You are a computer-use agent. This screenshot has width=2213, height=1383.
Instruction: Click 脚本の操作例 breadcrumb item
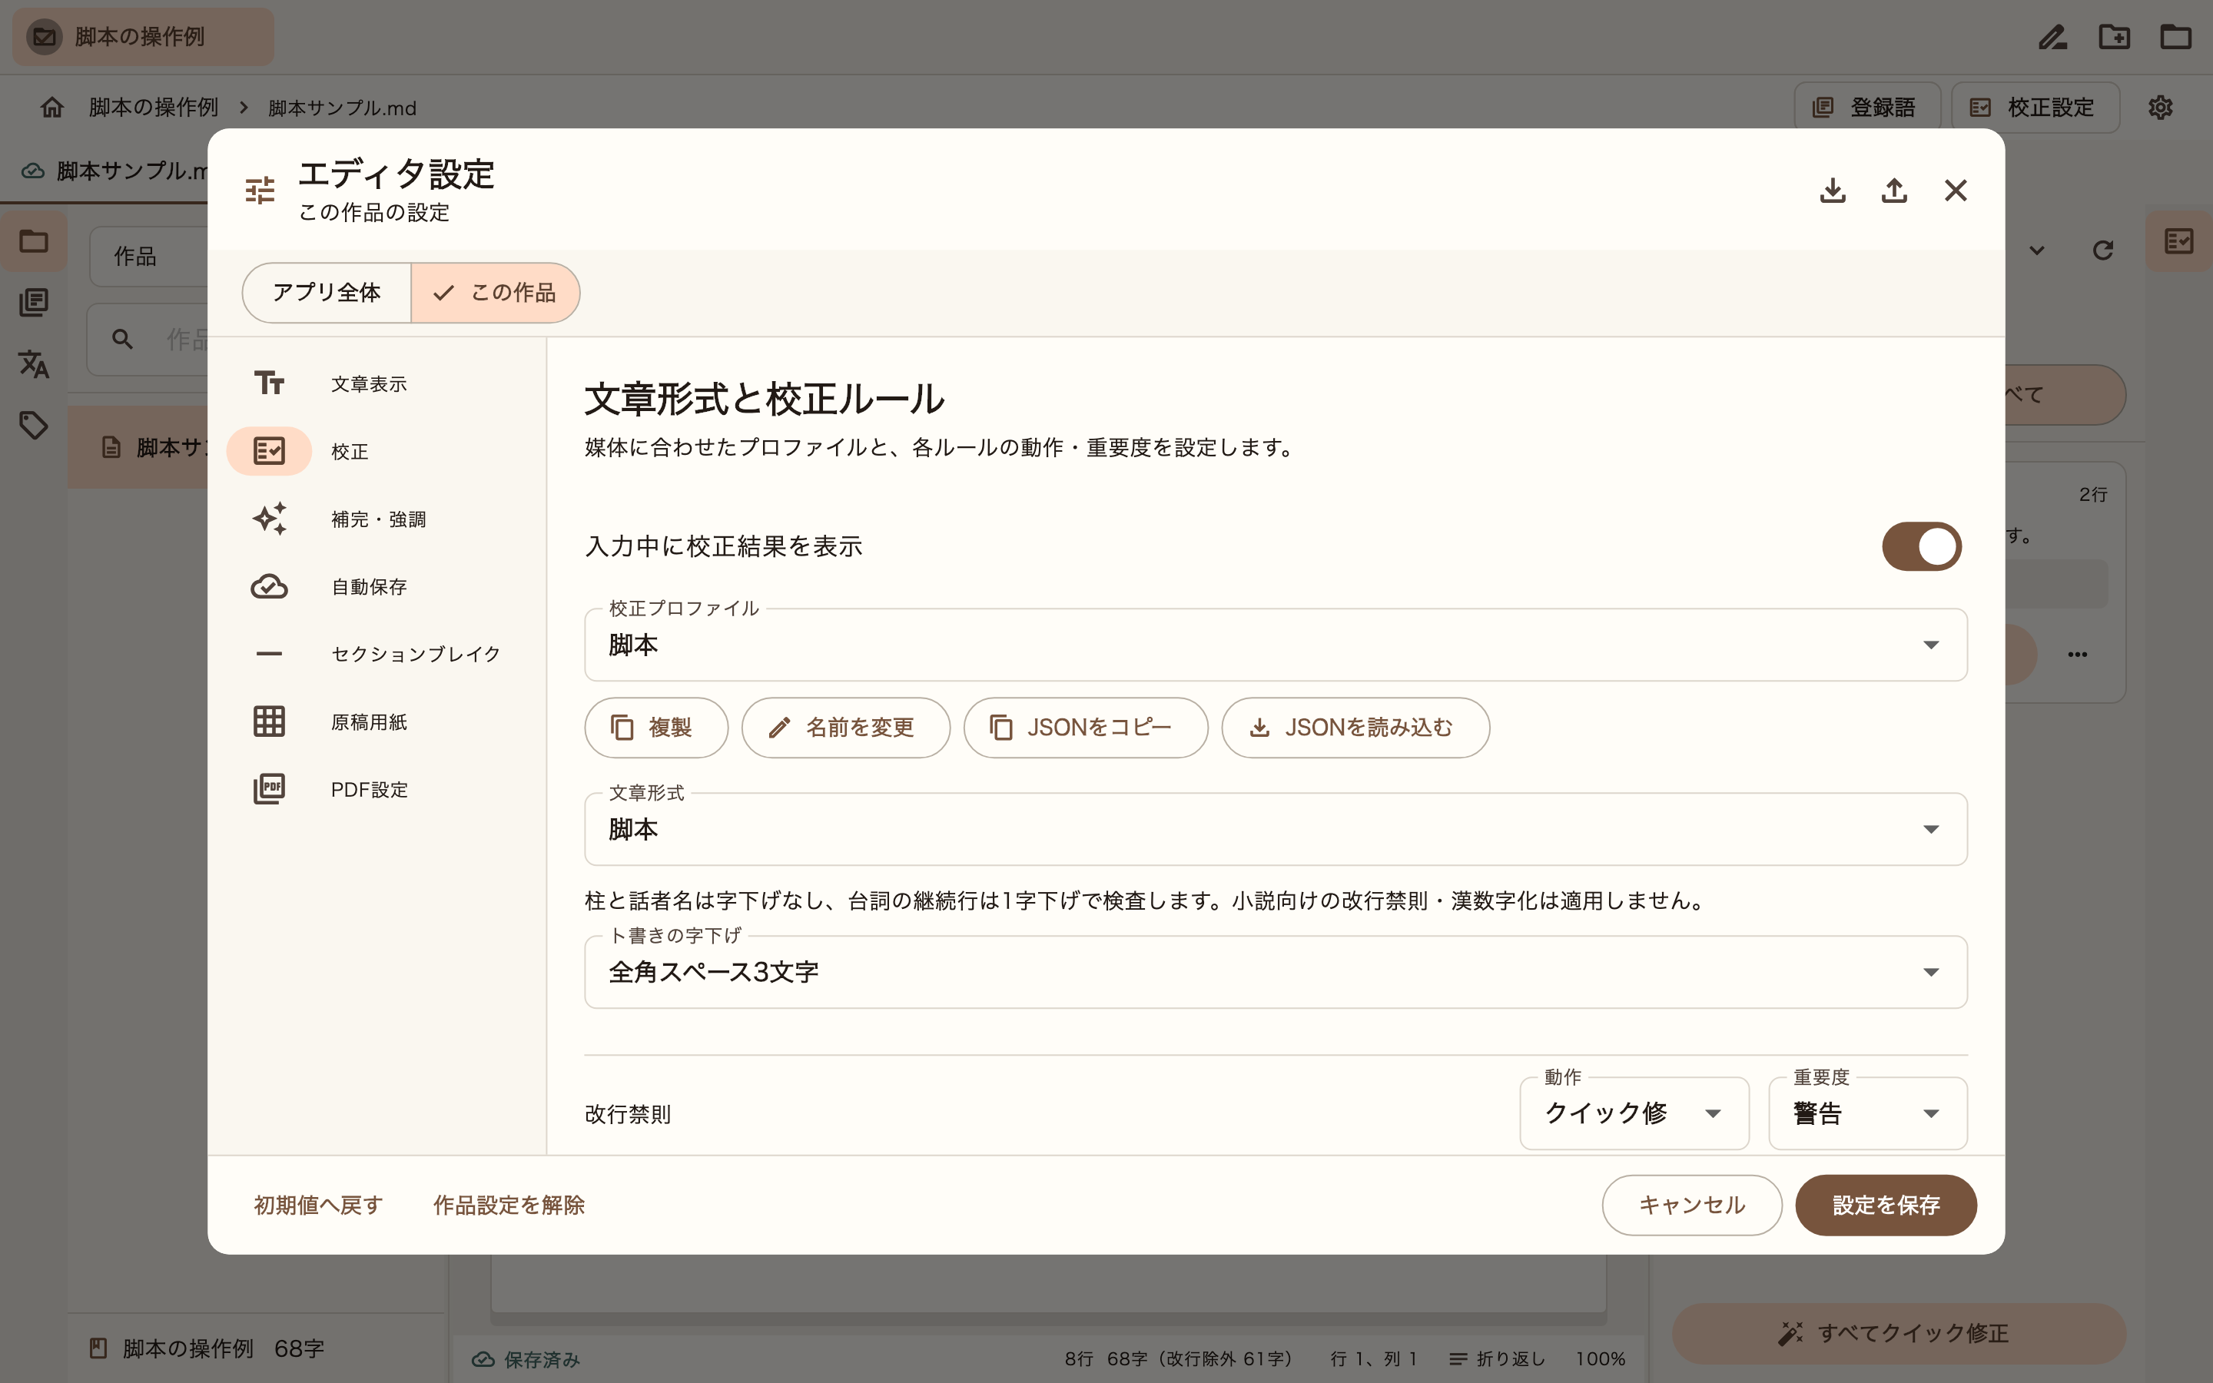[154, 107]
